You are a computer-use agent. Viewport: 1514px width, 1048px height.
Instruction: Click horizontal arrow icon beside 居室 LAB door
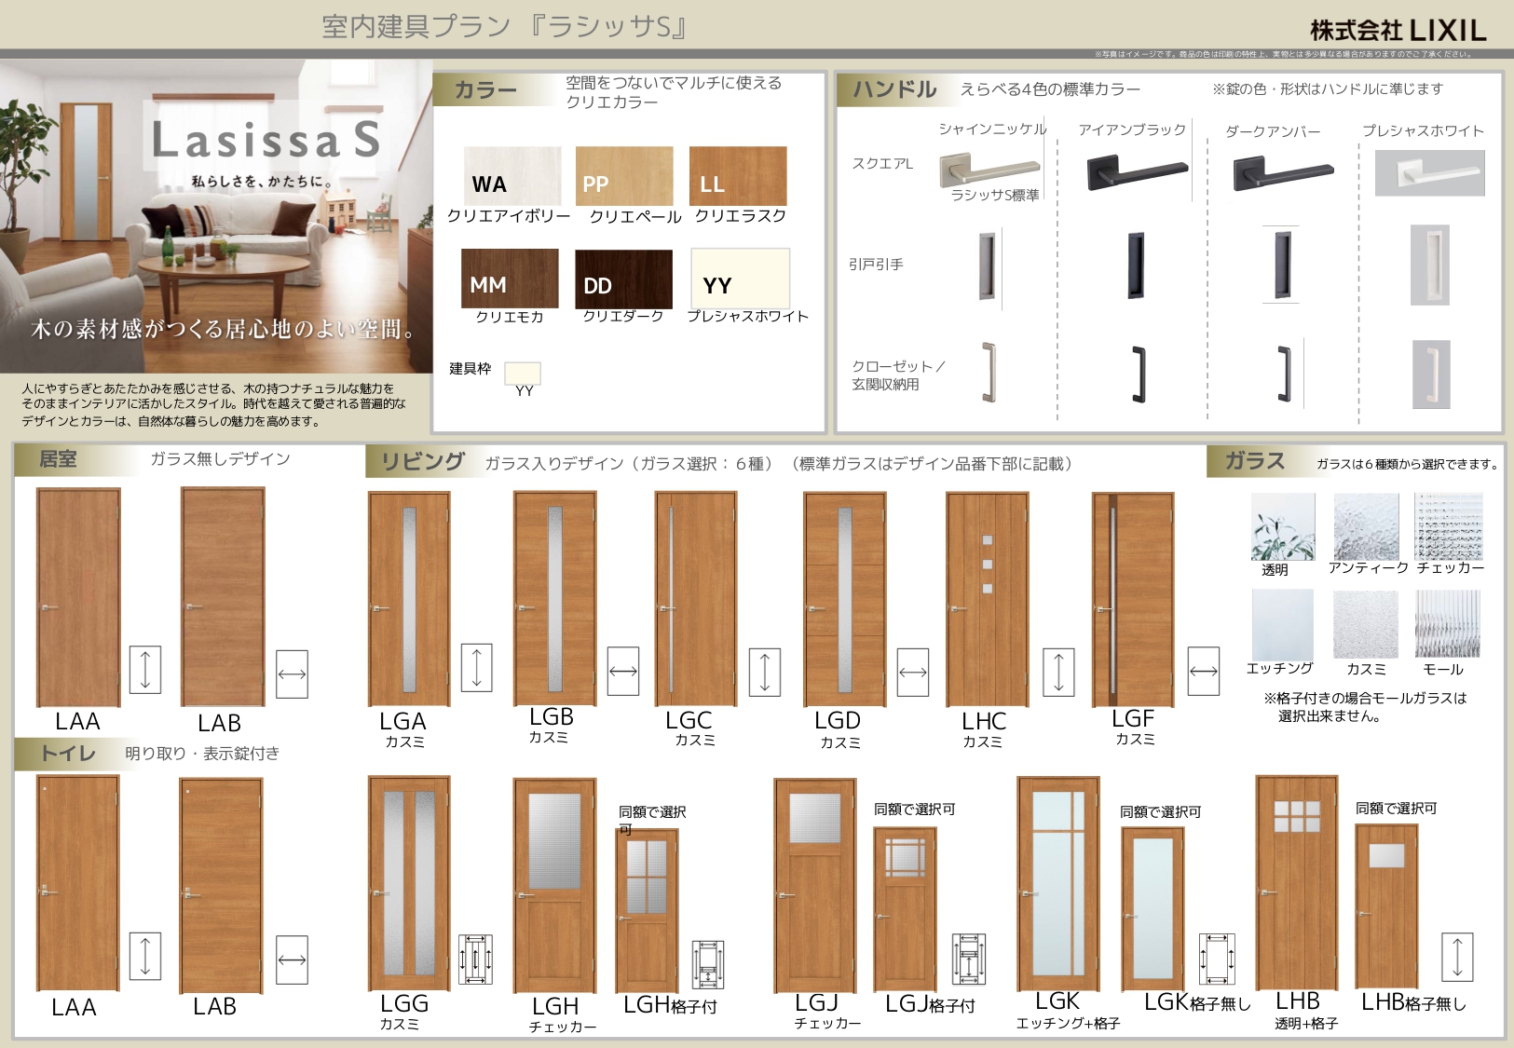(x=293, y=674)
